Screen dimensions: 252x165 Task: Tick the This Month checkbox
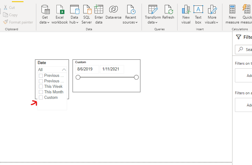click(x=41, y=92)
